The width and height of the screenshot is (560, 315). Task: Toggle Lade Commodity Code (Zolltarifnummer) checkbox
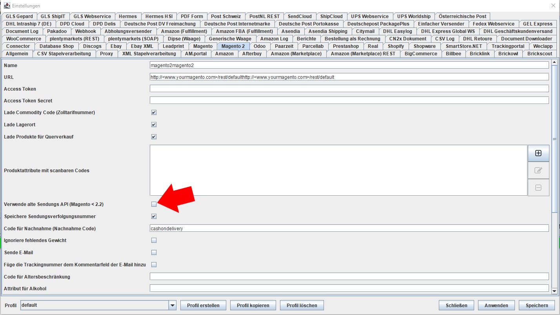154,113
